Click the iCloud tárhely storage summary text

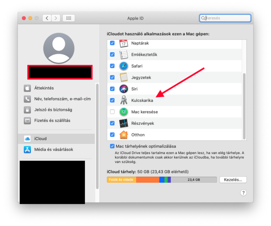[x=148, y=172]
